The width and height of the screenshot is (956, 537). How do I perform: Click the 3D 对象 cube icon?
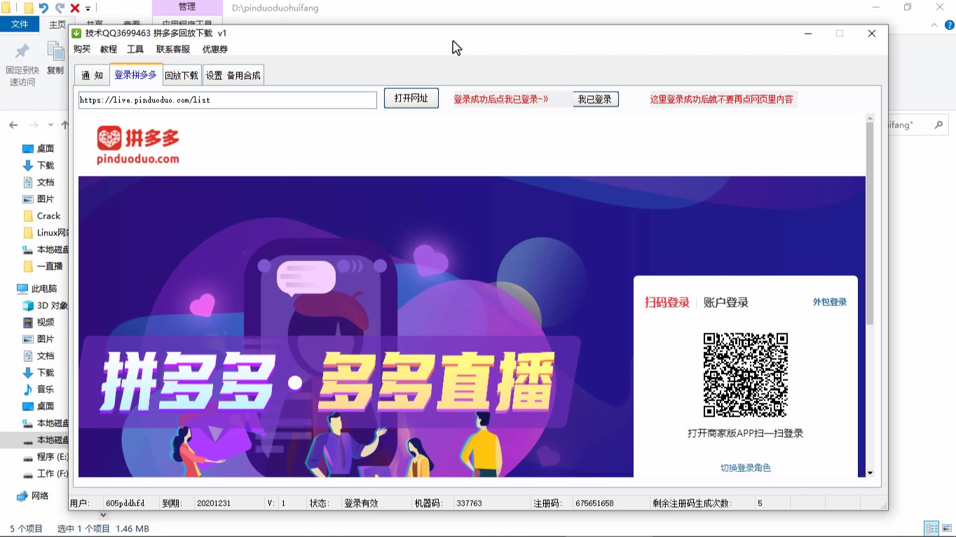(28, 305)
